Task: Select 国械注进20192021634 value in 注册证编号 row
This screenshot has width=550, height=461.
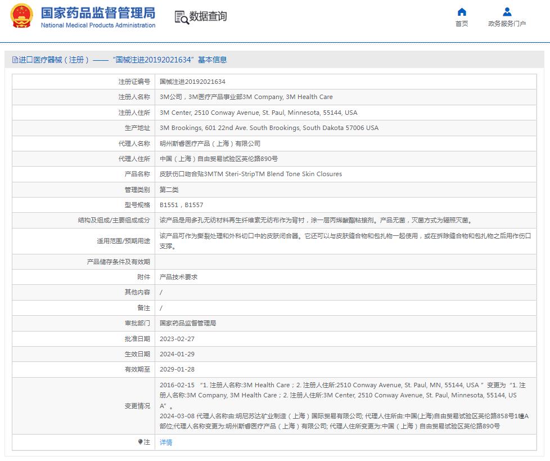Action: [x=192, y=82]
